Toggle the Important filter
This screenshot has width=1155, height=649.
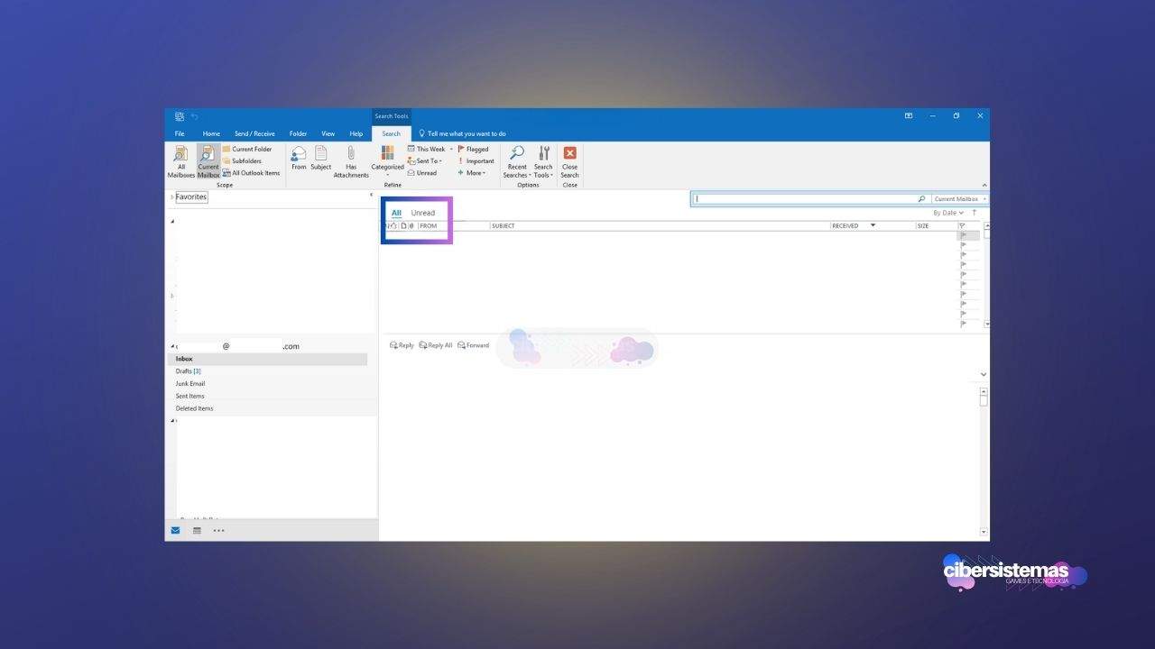click(x=476, y=161)
